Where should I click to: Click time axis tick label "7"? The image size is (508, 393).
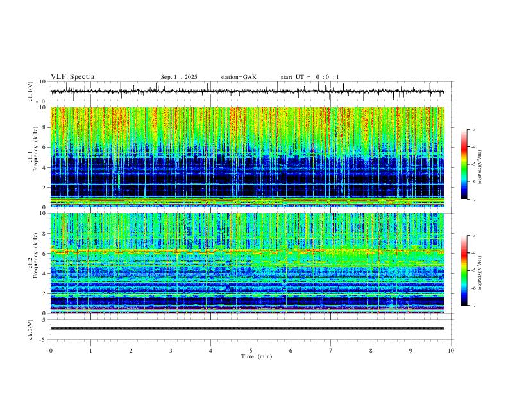[331, 351]
